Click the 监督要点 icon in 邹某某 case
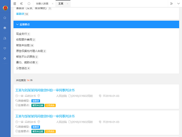The width and height of the screenshot is (182, 137). tap(17, 131)
